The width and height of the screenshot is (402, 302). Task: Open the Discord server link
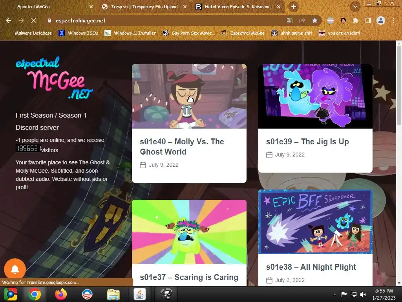pos(37,128)
